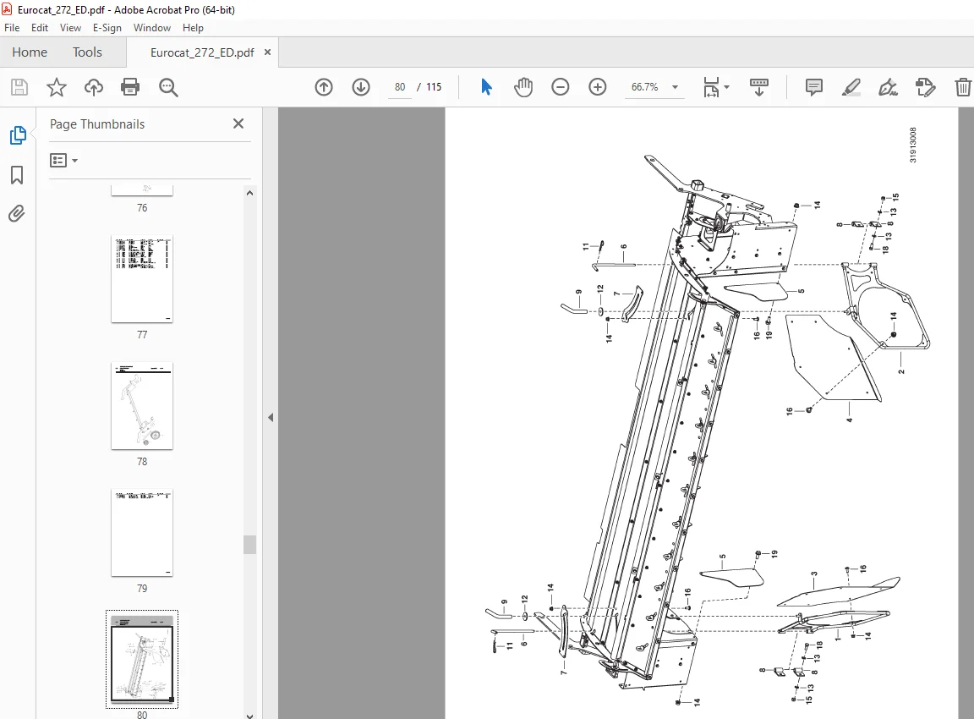The height and width of the screenshot is (719, 974).
Task: Switch to the Tools tab
Action: [87, 52]
